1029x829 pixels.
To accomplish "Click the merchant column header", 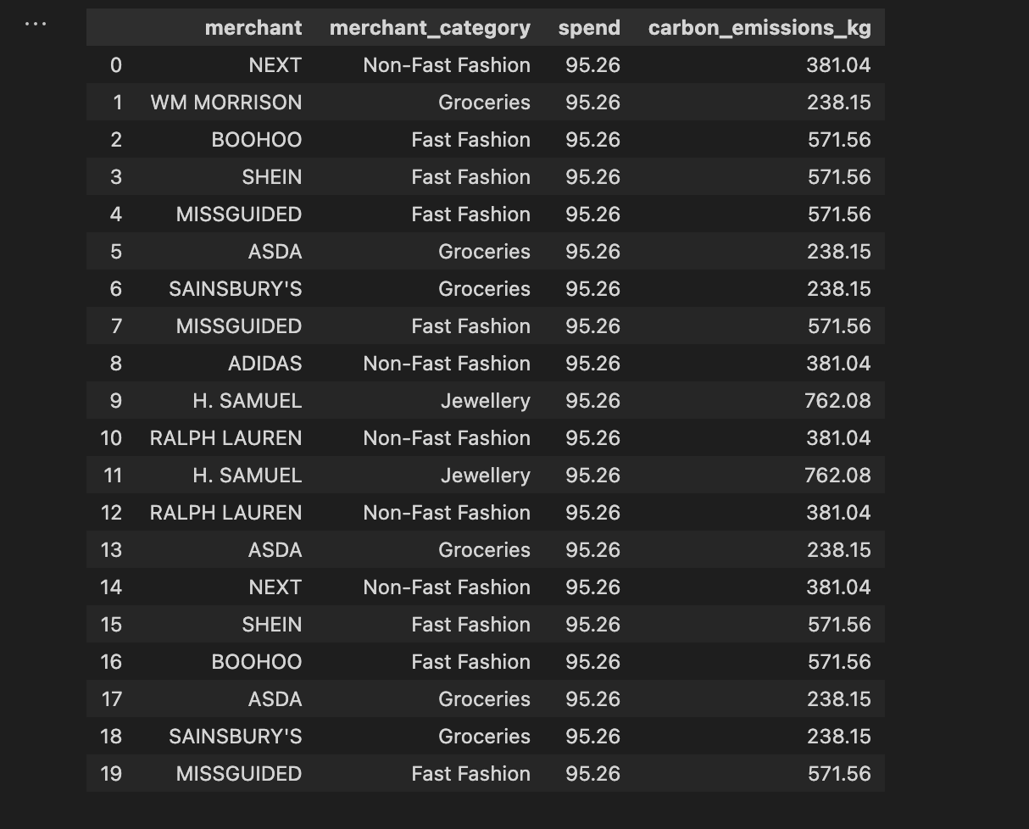I will pos(253,28).
